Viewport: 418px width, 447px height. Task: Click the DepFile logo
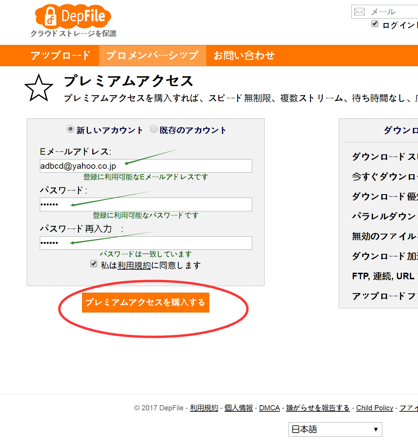coord(73,17)
